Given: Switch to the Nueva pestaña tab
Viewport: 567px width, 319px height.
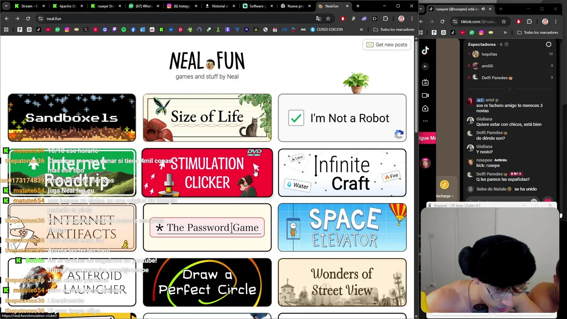Looking at the screenshot, I should tap(296, 6).
